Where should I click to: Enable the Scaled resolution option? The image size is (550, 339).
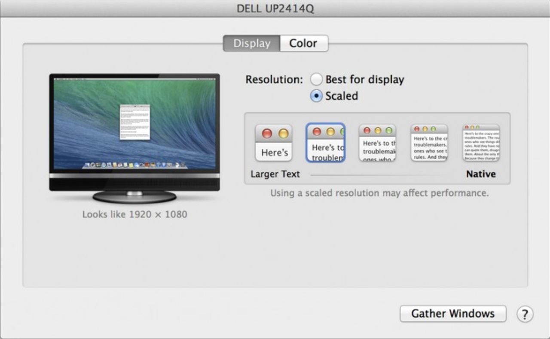(x=317, y=96)
